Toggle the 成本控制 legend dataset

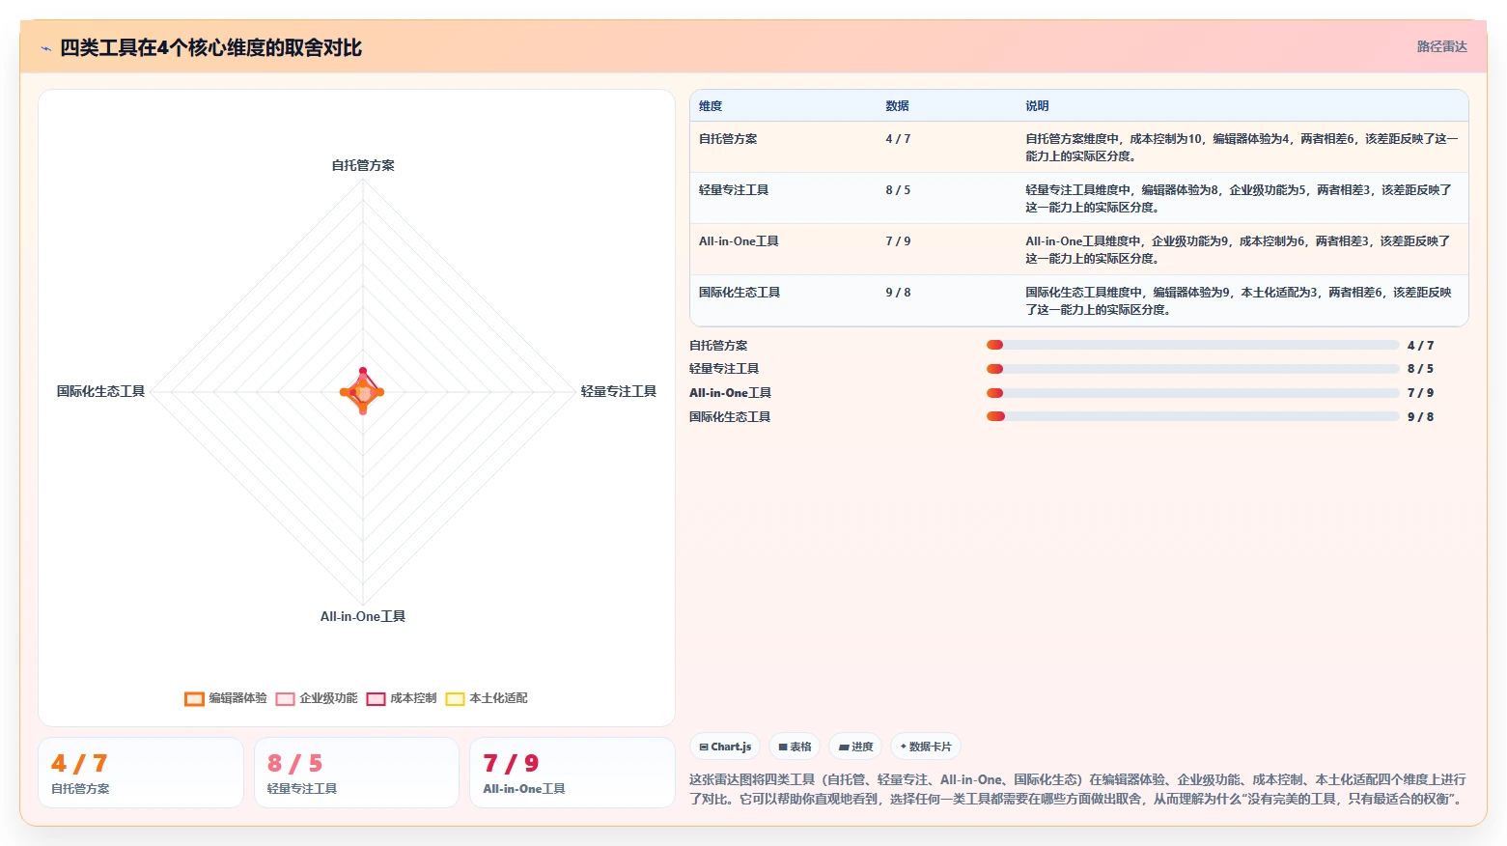(402, 698)
